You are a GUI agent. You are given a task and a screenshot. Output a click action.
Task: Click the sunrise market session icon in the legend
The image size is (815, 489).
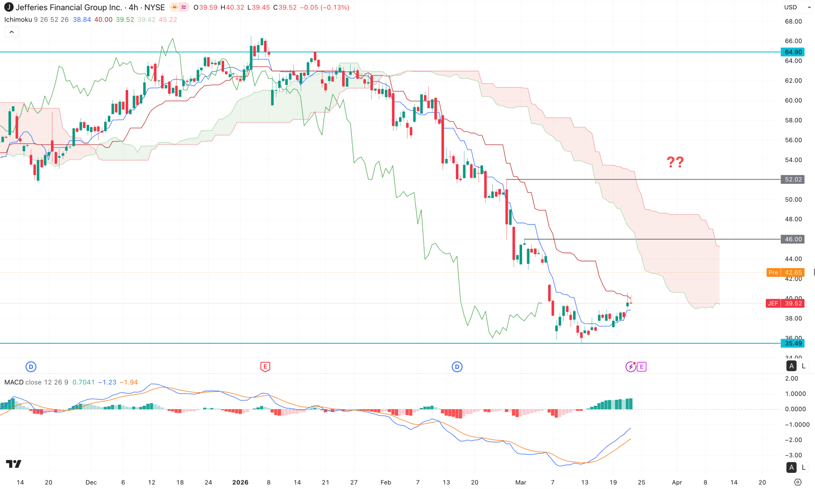coord(174,7)
